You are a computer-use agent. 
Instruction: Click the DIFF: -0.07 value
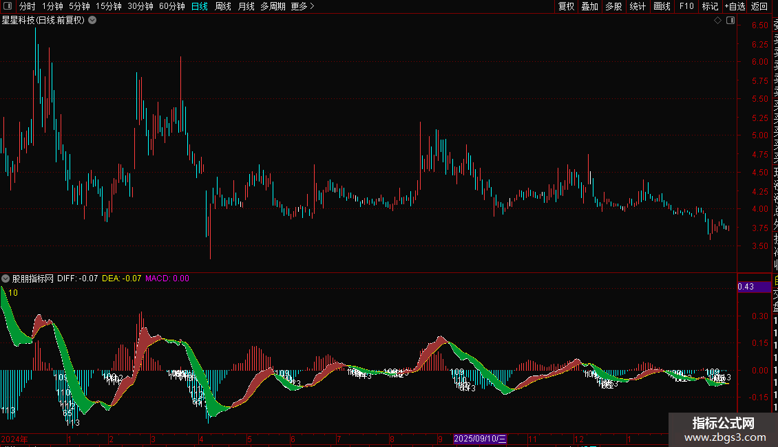[77, 279]
